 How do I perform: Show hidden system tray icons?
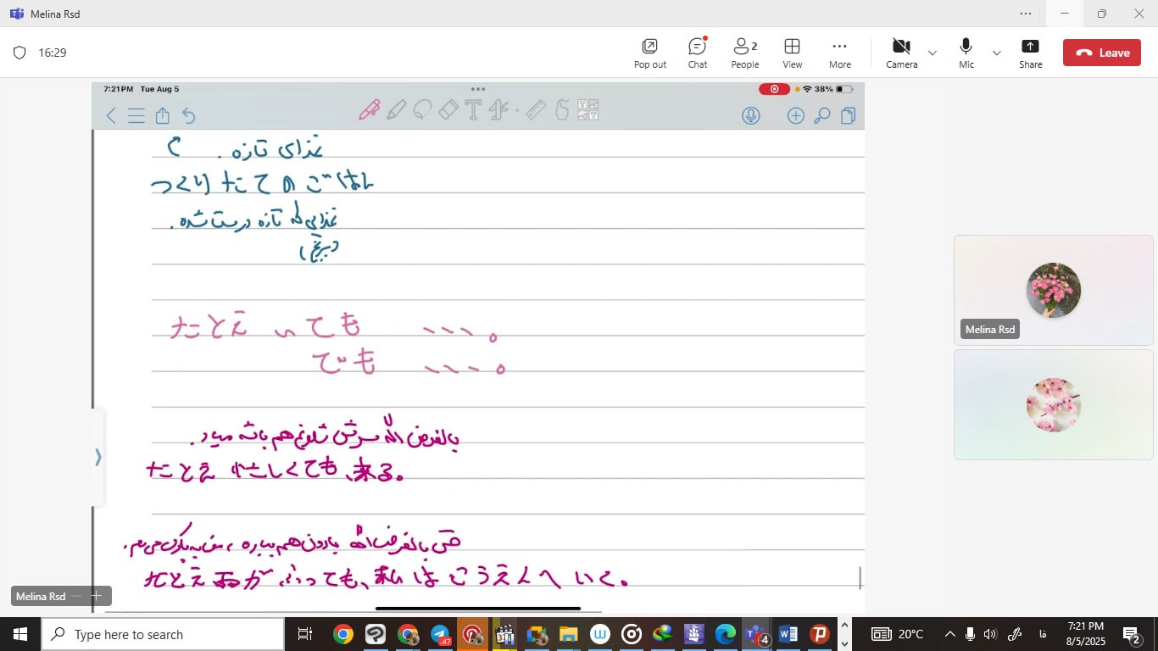949,634
